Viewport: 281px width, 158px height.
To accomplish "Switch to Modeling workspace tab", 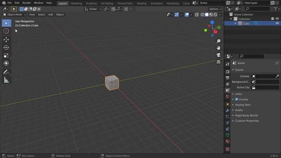I will (x=76, y=4).
